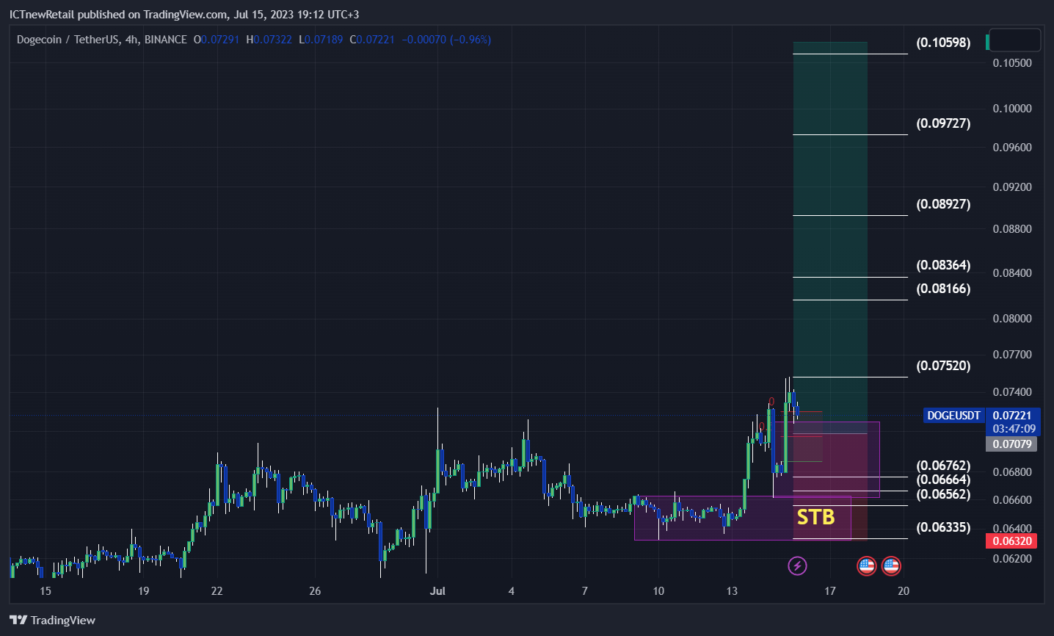This screenshot has height=636, width=1054.
Task: Click the TradingView logo
Action: click(x=53, y=621)
